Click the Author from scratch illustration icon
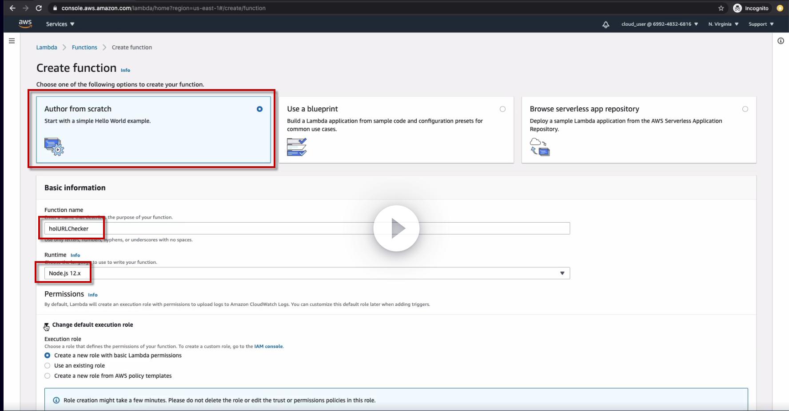 tap(54, 147)
